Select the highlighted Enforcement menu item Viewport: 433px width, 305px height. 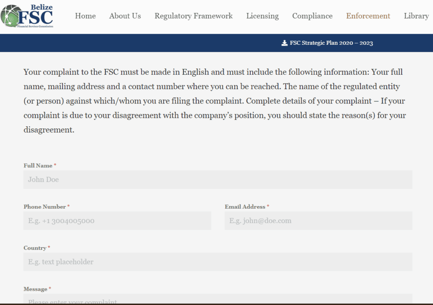[368, 16]
